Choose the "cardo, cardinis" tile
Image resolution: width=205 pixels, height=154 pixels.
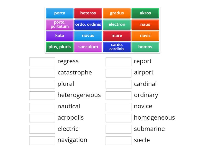point(117,47)
